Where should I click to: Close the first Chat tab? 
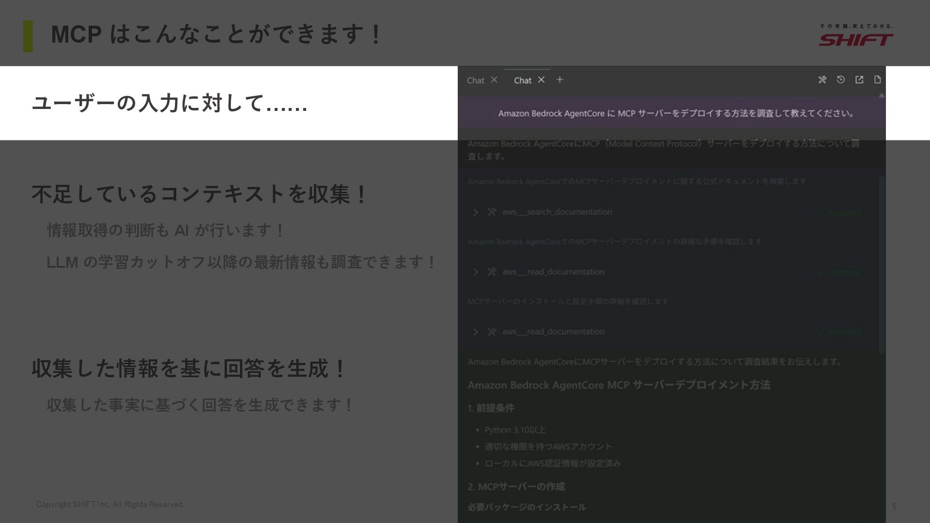494,80
